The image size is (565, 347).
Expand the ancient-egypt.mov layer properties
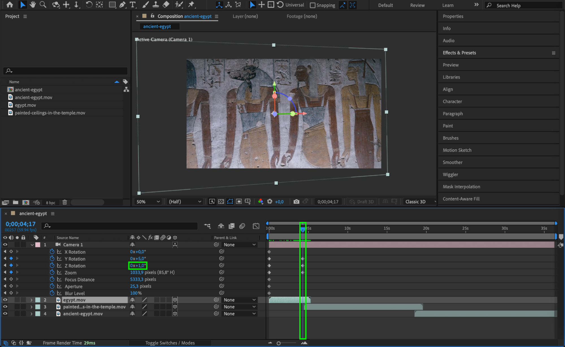[31, 314]
